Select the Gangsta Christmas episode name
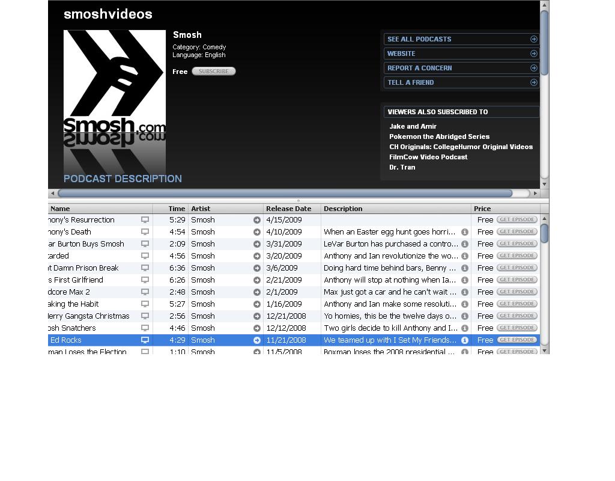 (x=89, y=316)
